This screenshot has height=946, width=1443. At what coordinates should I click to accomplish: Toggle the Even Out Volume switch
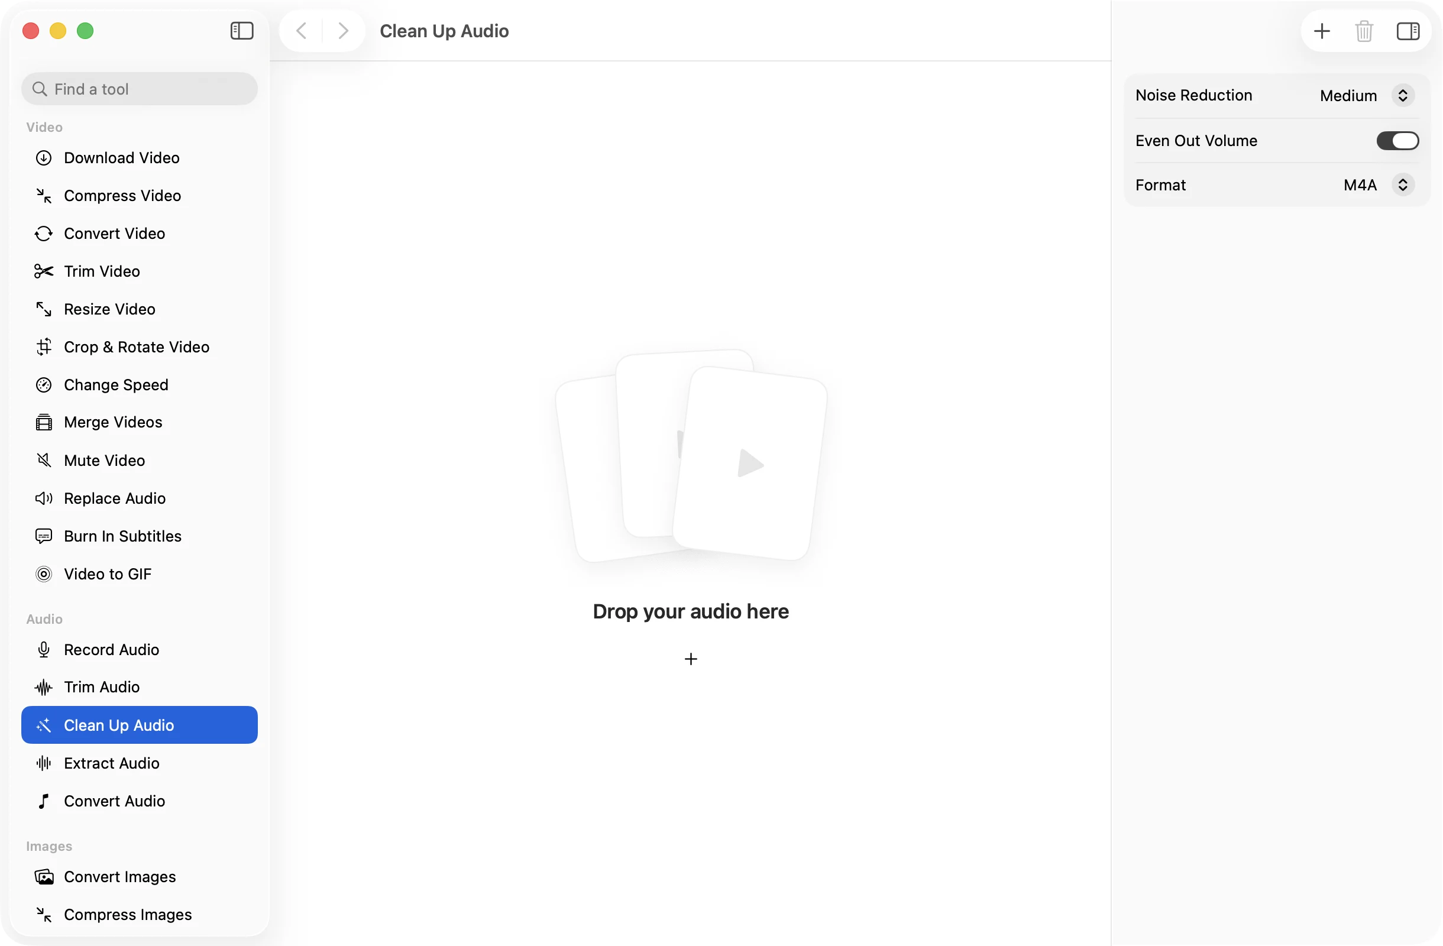(1397, 141)
